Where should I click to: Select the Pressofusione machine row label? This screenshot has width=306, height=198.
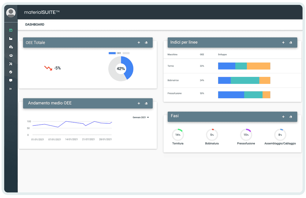tap(174, 94)
